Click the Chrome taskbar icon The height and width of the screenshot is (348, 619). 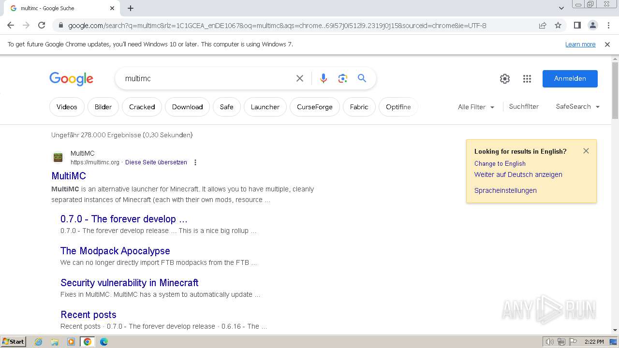coord(88,342)
